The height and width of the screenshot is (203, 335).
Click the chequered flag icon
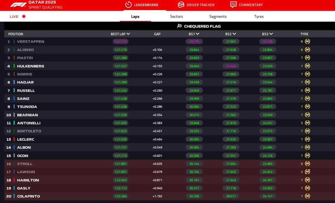coord(180,26)
